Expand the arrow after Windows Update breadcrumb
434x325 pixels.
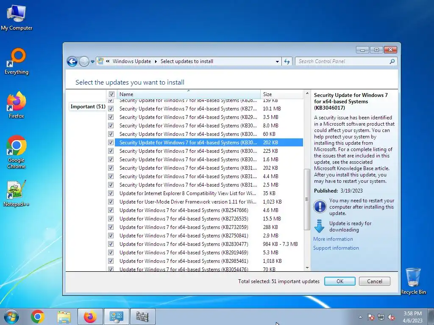156,61
